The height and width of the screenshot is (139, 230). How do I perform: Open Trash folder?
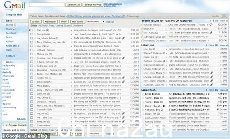[9, 50]
